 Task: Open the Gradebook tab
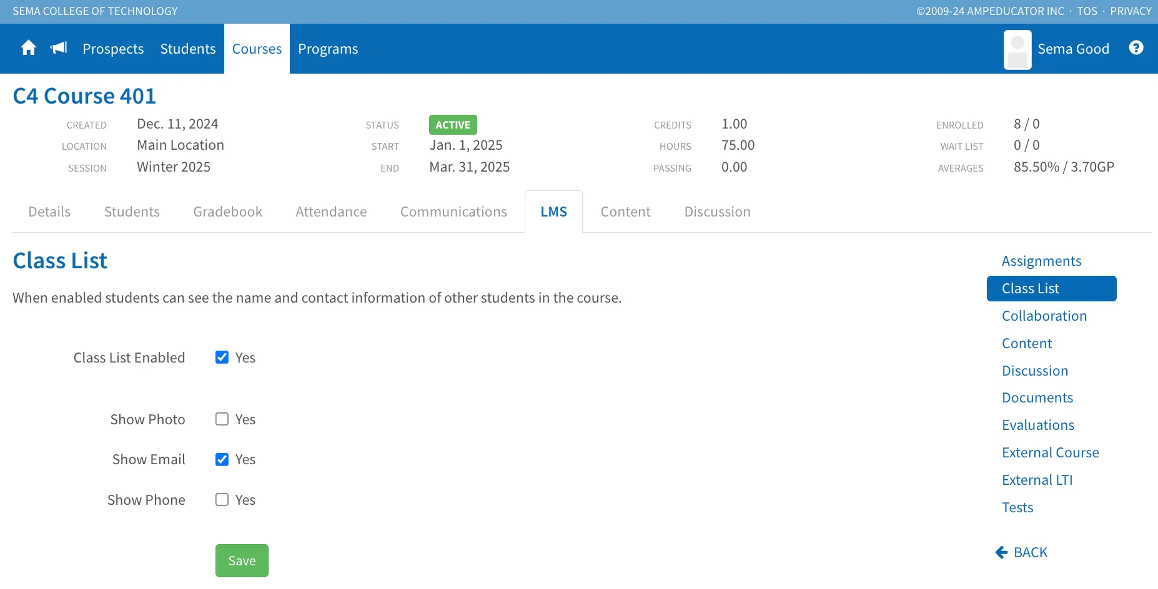tap(228, 212)
